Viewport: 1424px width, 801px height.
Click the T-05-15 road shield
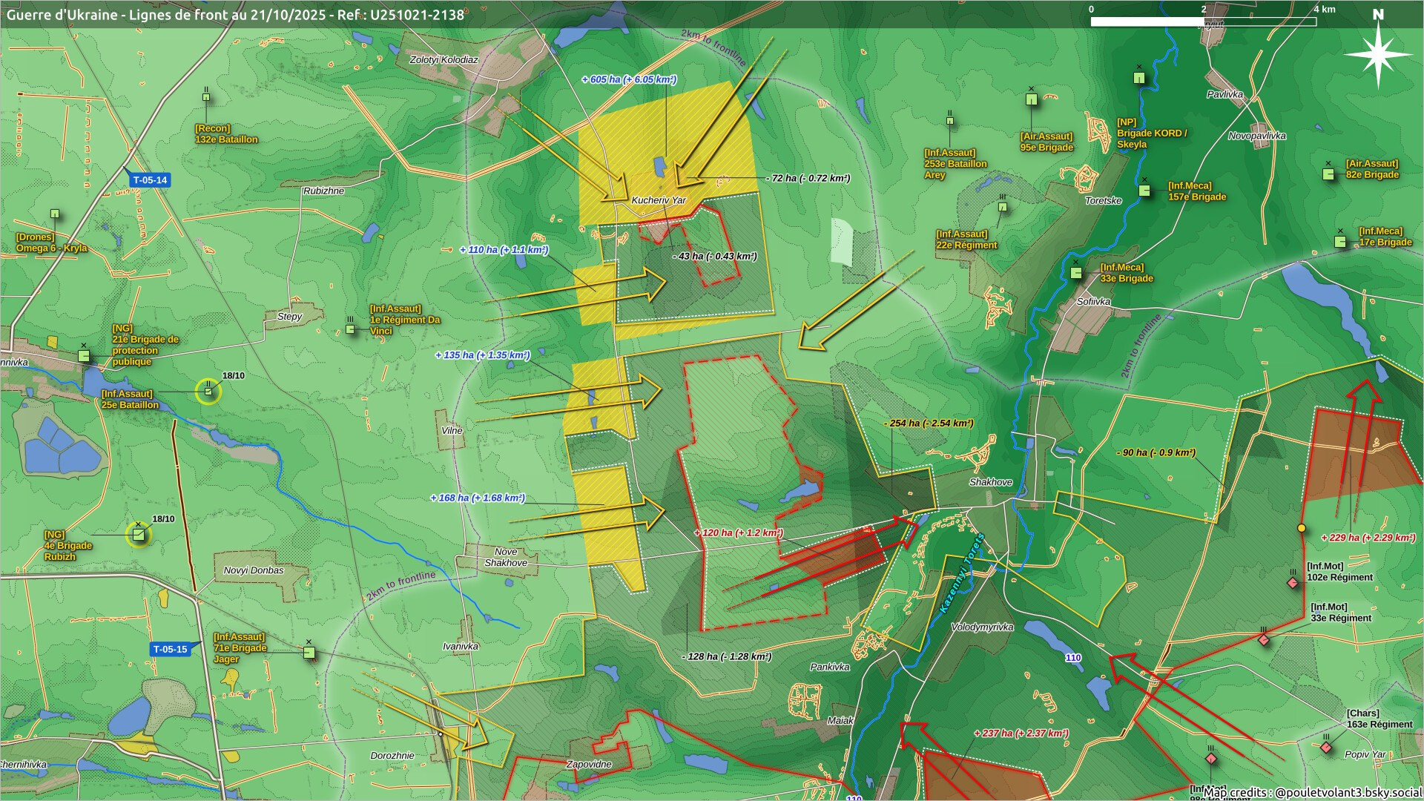[171, 650]
